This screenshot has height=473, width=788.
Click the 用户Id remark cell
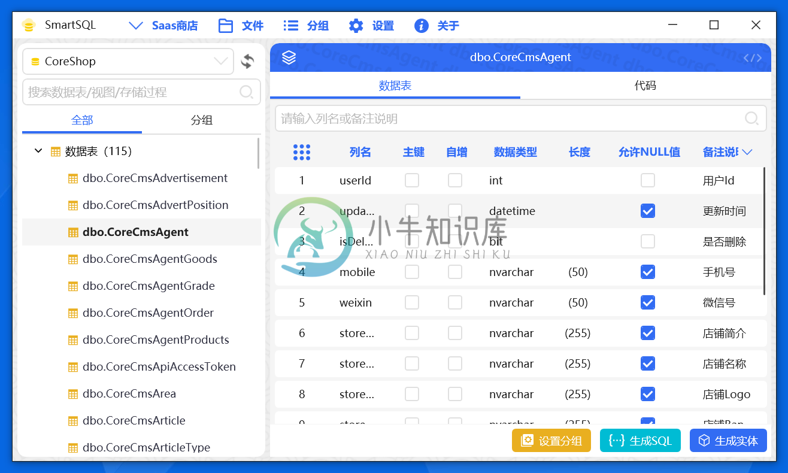point(719,180)
